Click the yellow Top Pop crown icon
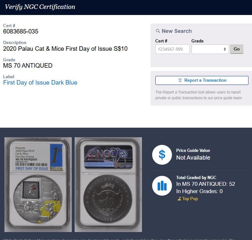Screen dimensions: 252x240 [179, 199]
